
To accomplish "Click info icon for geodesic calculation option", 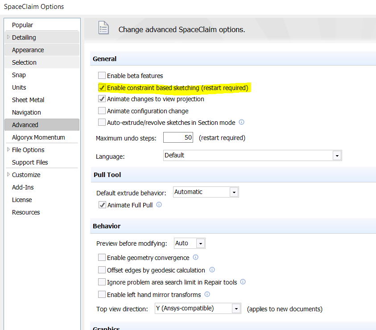I will 212,270.
